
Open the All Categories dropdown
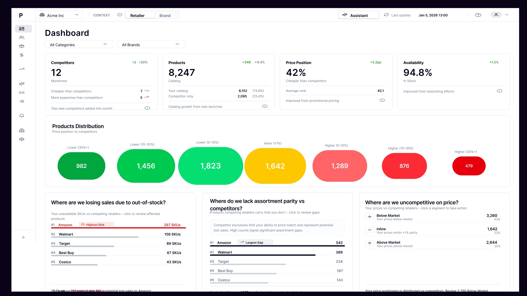(79, 44)
